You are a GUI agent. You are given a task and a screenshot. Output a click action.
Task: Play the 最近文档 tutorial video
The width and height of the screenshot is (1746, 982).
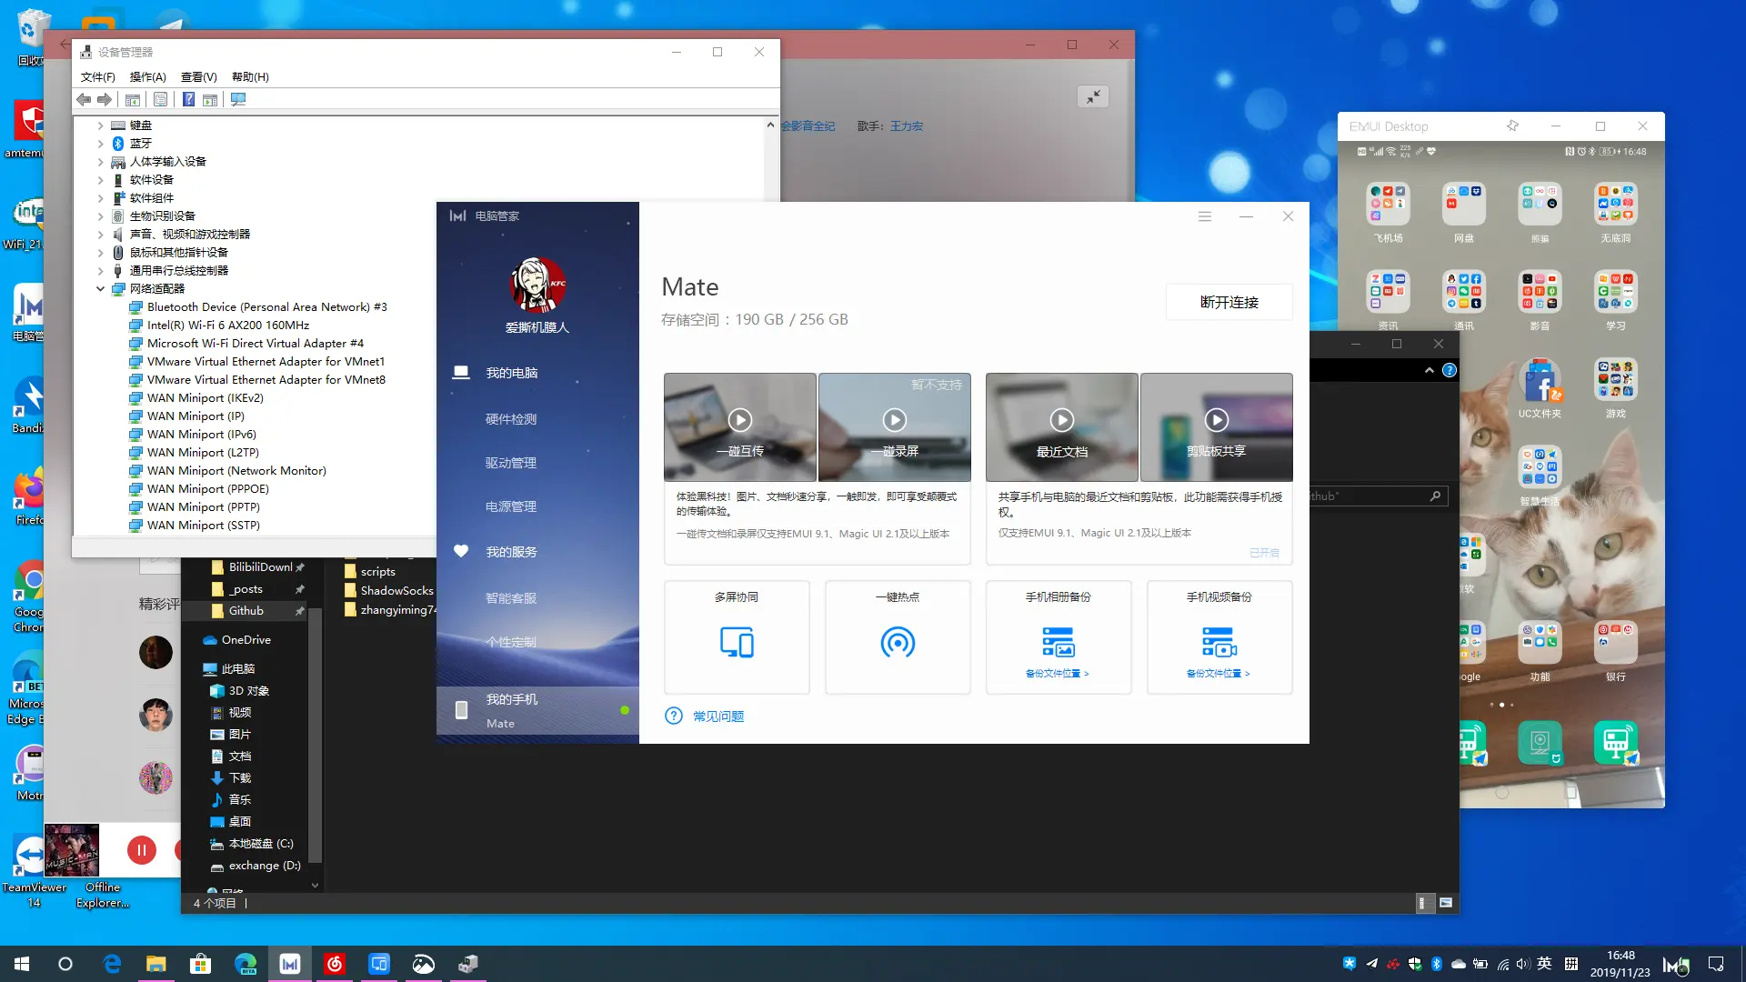coord(1062,420)
